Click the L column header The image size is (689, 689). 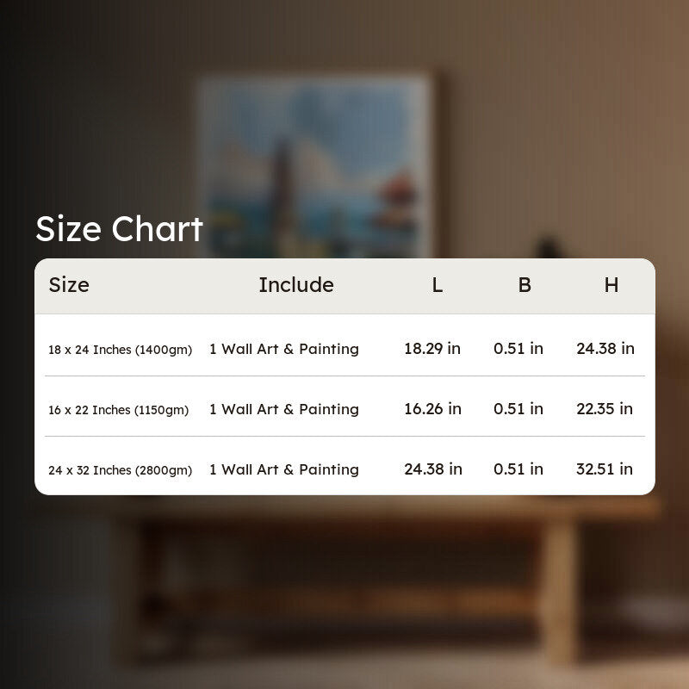click(x=437, y=285)
